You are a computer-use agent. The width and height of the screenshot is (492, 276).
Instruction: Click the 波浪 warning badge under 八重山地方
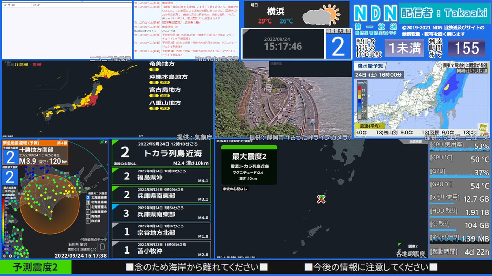coord(165,108)
